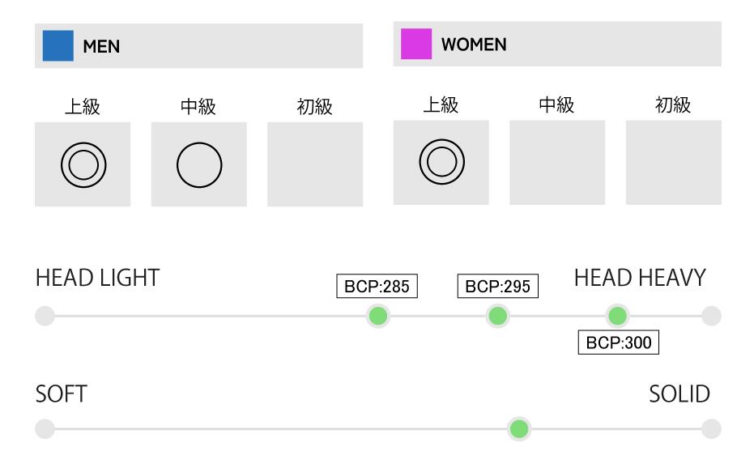Click the double-circle icon under WOMEN 上級
This screenshot has height=464, width=754.
(441, 162)
